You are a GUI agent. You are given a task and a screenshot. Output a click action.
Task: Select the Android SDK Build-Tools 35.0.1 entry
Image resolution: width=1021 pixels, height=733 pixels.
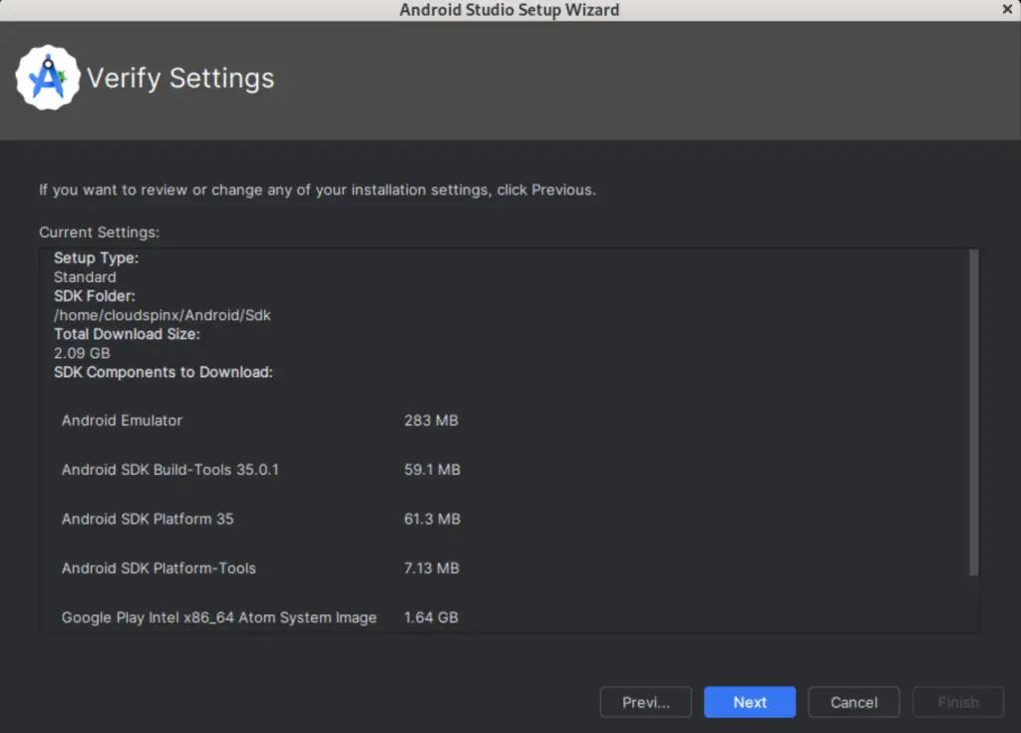coord(170,469)
